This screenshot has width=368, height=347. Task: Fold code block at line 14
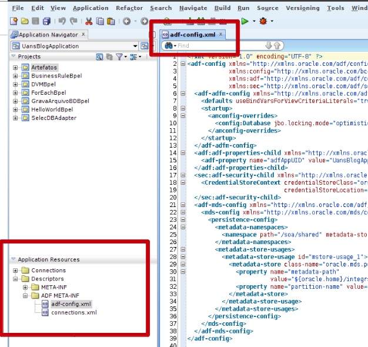183,153
